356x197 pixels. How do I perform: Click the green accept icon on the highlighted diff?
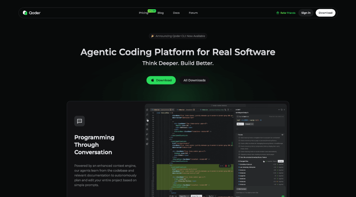point(229,165)
